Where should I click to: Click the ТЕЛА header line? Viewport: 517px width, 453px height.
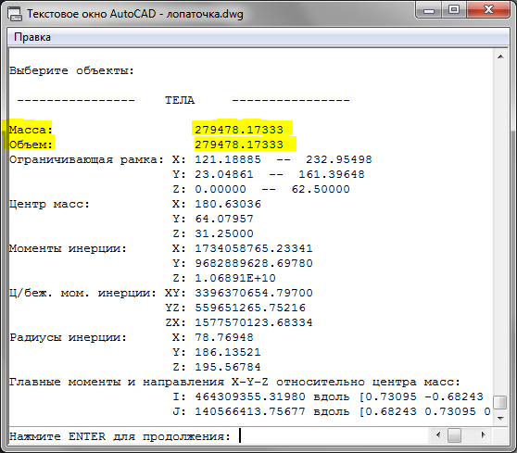pos(183,100)
